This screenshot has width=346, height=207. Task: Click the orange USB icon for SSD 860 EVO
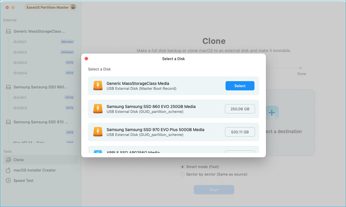(98, 109)
